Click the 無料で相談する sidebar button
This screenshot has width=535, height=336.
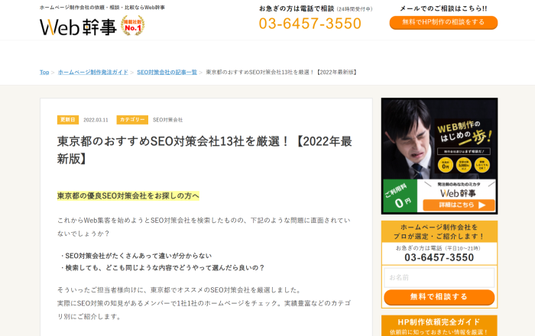439,297
